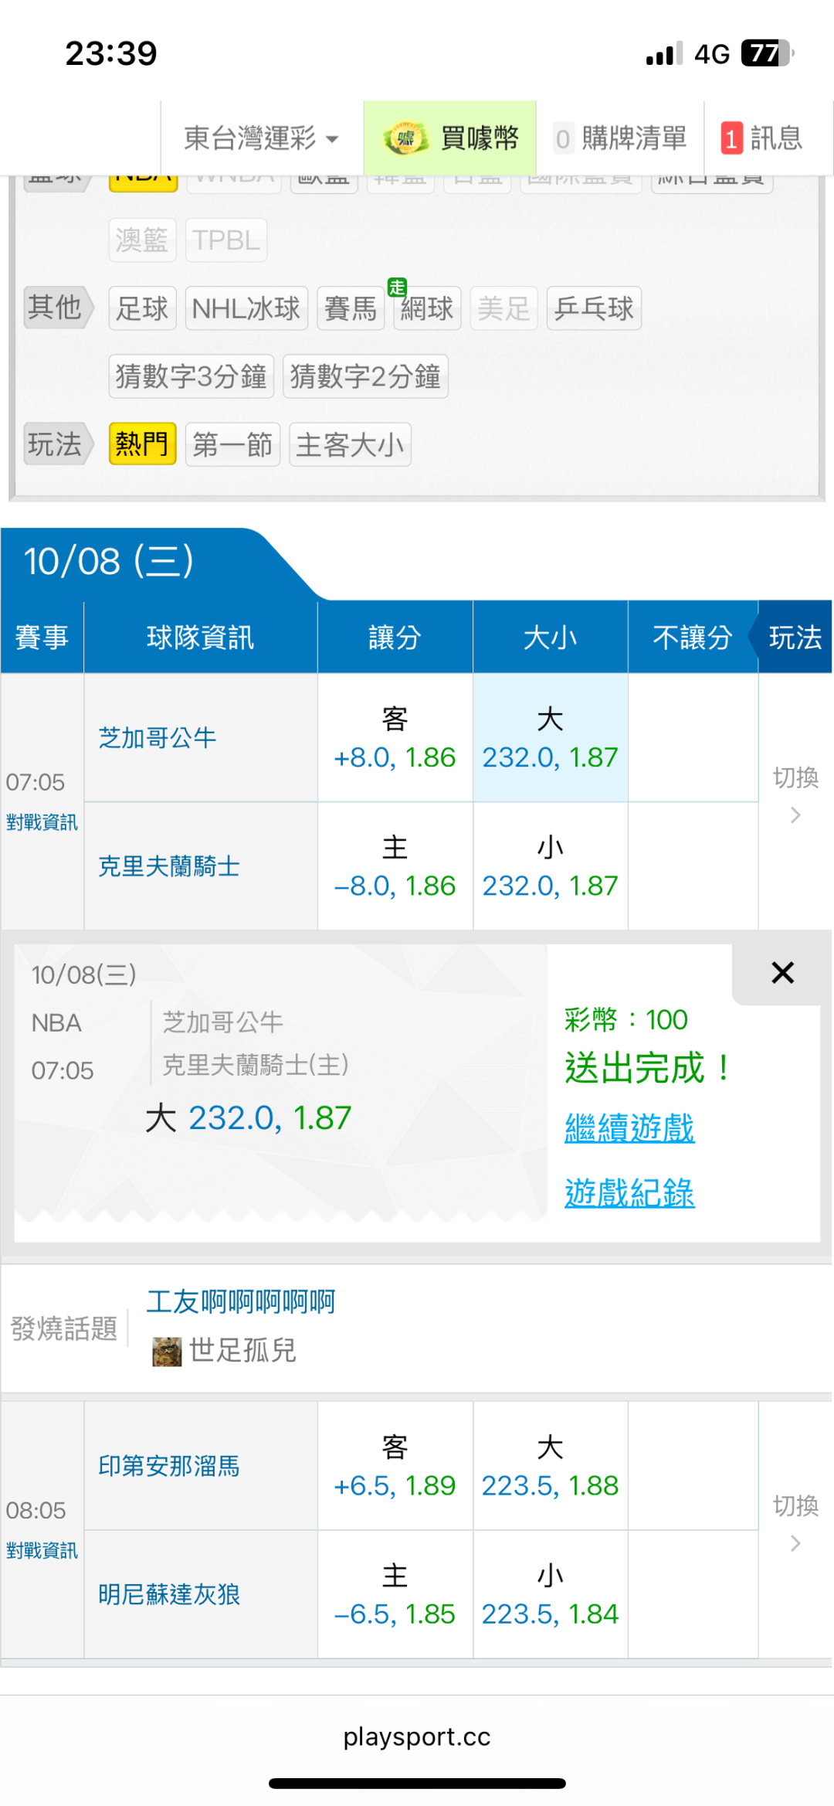
Task: Click the 10/08 (三) date tab
Action: click(110, 562)
